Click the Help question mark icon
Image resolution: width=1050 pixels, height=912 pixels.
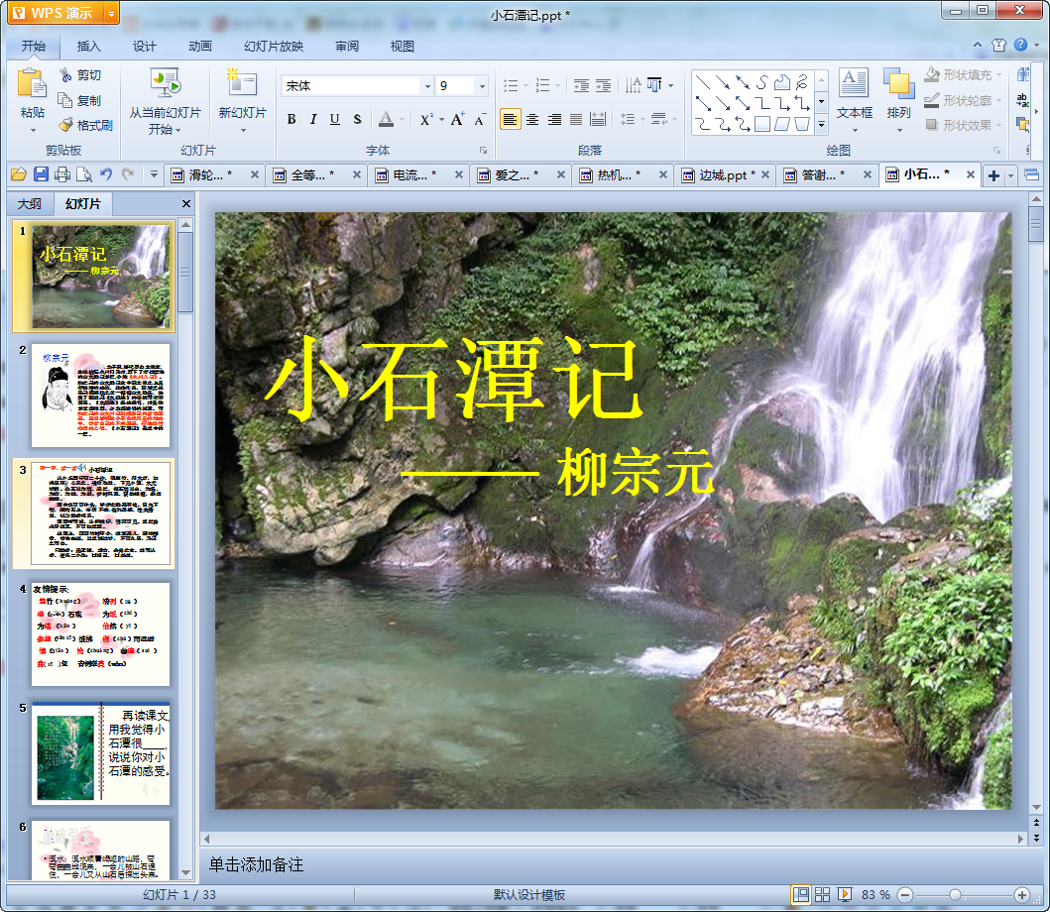coord(1020,45)
